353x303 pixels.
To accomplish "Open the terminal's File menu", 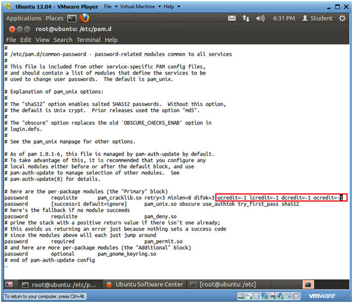I will pyautogui.click(x=11, y=40).
